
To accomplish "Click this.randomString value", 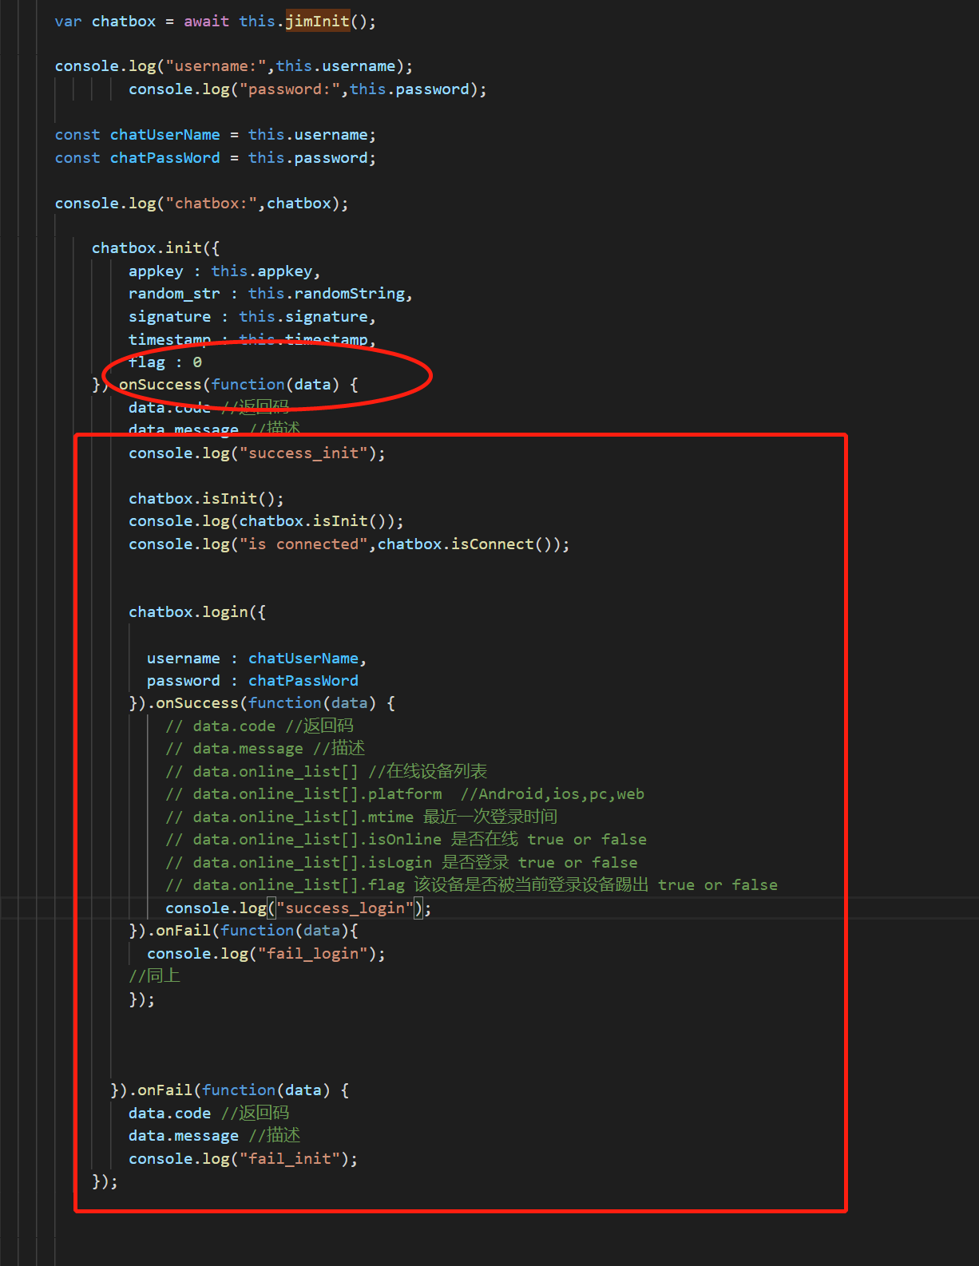I will pos(329,294).
